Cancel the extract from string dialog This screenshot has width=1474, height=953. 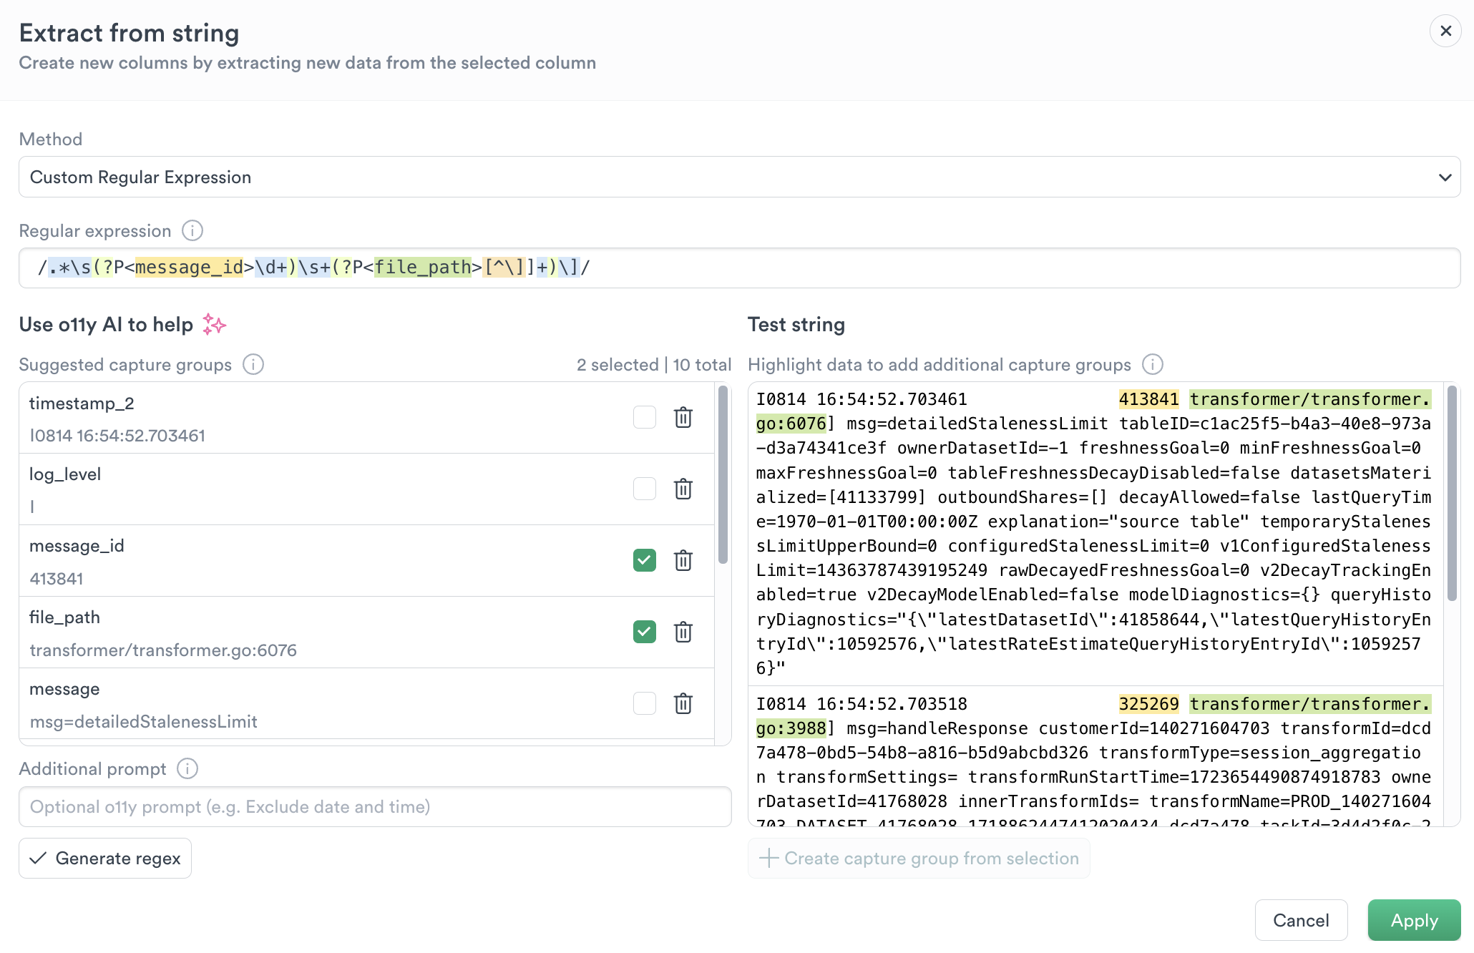click(x=1300, y=920)
